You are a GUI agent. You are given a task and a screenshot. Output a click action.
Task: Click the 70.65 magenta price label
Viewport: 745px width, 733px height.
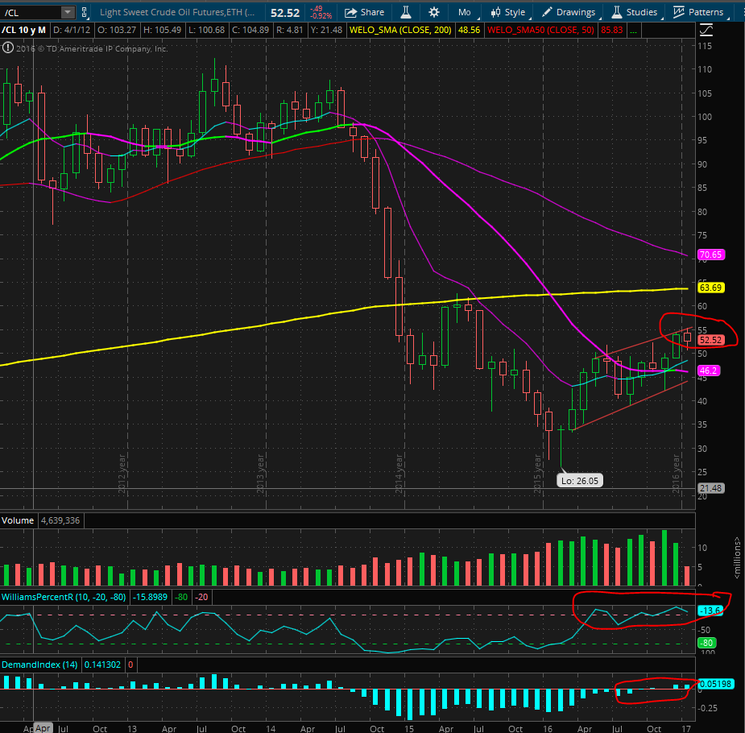click(x=710, y=255)
